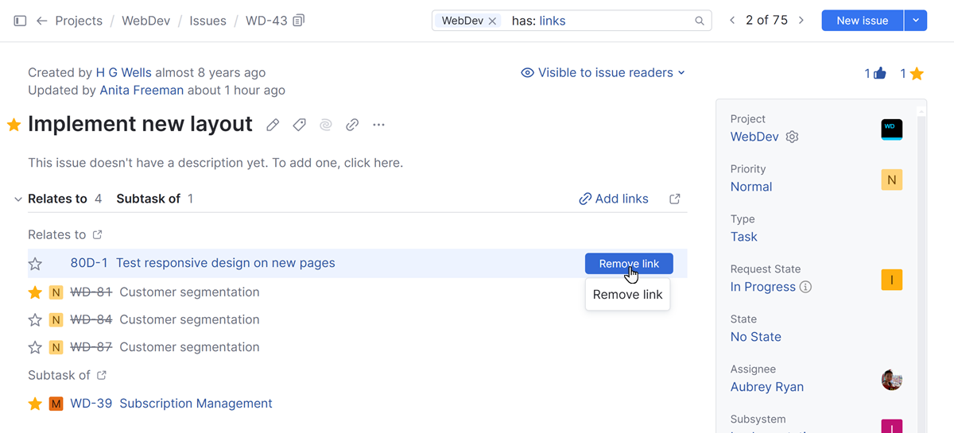Copy issue ID WD-43 icon
The height and width of the screenshot is (433, 954).
pos(299,21)
